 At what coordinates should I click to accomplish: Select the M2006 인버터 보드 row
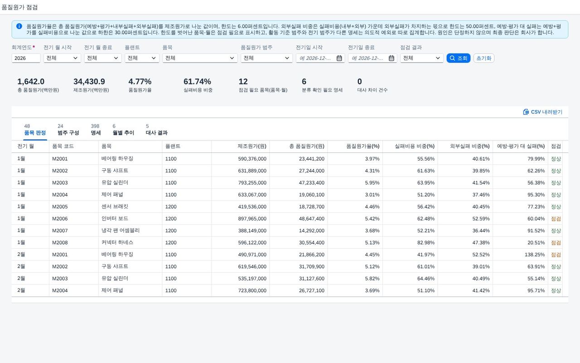tap(290, 219)
